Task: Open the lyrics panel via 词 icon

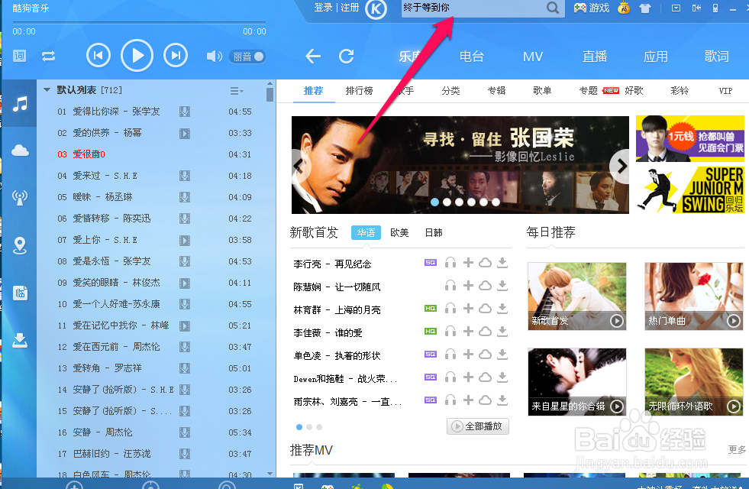Action: tap(19, 56)
